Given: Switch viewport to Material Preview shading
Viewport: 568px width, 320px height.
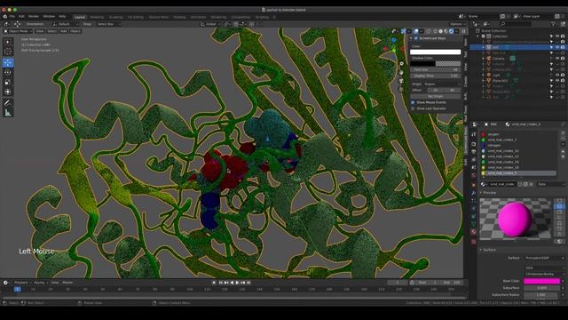Looking at the screenshot, I should pos(446,31).
